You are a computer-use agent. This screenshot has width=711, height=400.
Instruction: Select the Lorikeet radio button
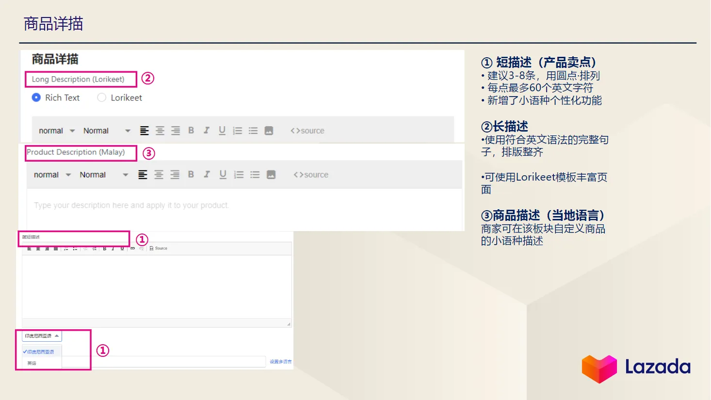[x=102, y=98]
